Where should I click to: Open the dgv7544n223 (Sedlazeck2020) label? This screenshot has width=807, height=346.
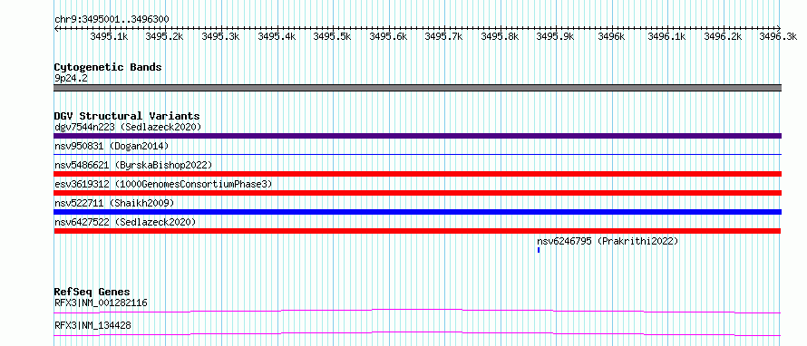pyautogui.click(x=128, y=127)
